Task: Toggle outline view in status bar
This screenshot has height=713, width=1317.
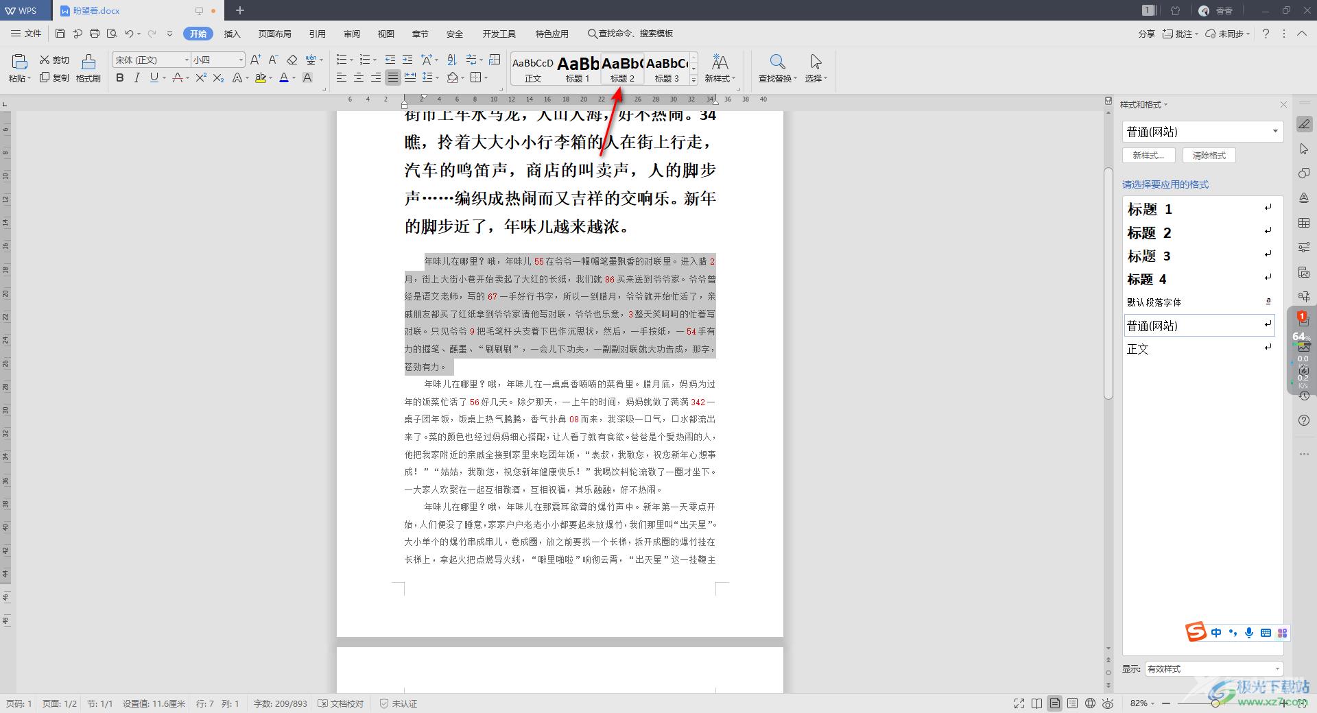Action: pos(1072,703)
